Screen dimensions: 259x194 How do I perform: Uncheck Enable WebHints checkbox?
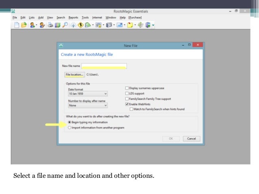[127, 104]
